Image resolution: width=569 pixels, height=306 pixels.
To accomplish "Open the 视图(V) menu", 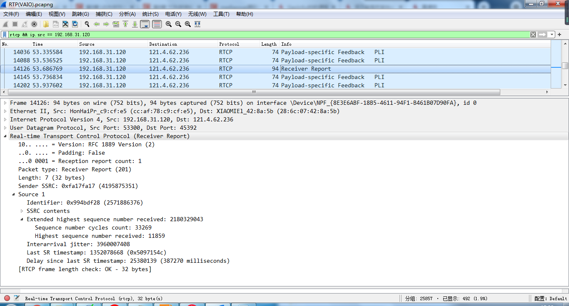I will pyautogui.click(x=57, y=14).
